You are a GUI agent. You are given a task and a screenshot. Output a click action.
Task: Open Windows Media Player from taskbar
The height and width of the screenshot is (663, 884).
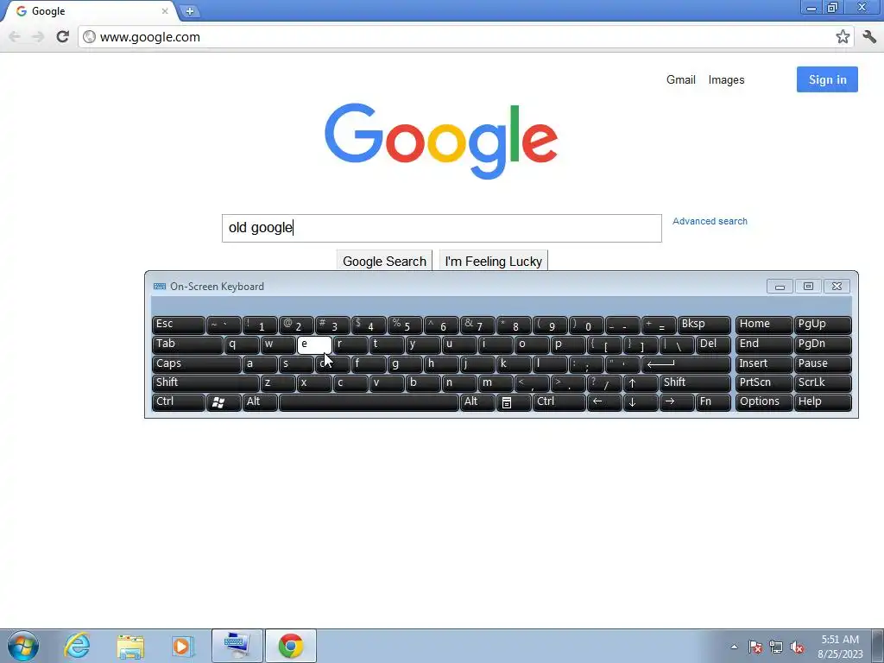183,646
